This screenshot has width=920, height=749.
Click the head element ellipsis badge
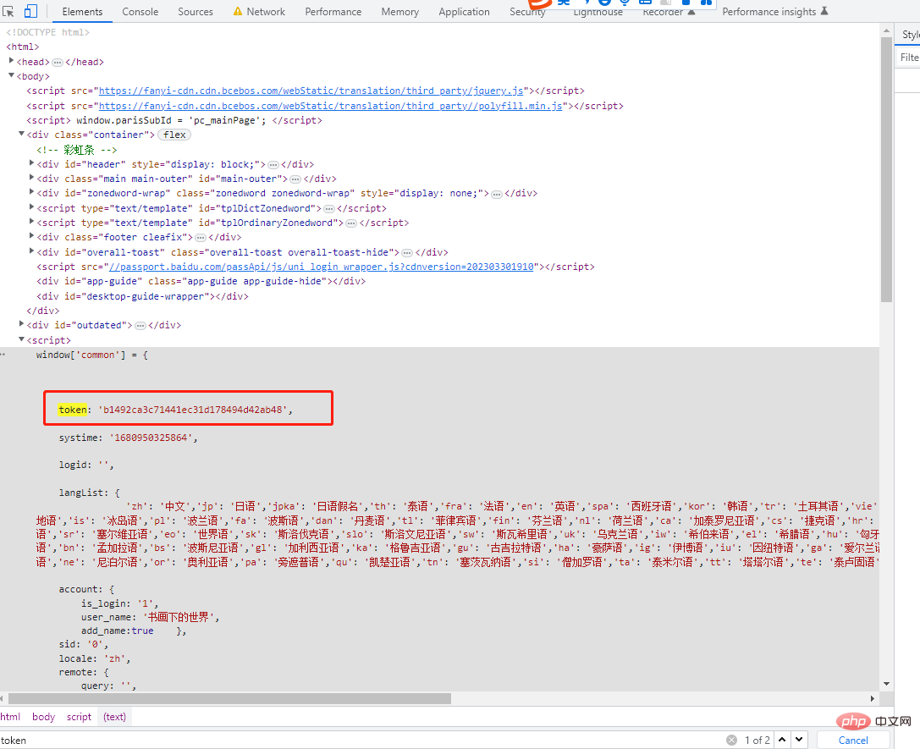(x=58, y=62)
